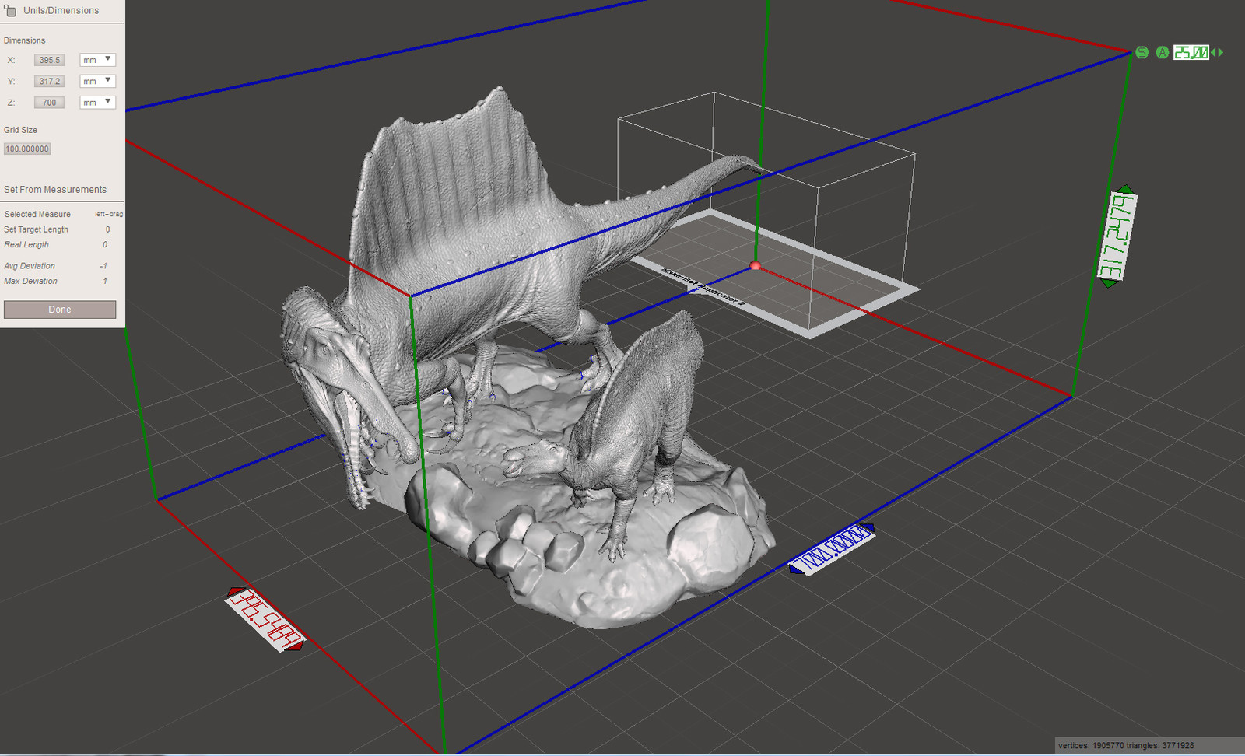The height and width of the screenshot is (756, 1245).
Task: Click the blue 700.000 dimension label
Action: [x=832, y=548]
